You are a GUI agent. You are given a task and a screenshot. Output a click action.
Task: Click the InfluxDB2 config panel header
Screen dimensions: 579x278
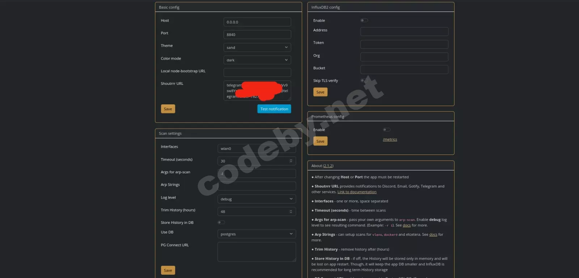click(381, 7)
